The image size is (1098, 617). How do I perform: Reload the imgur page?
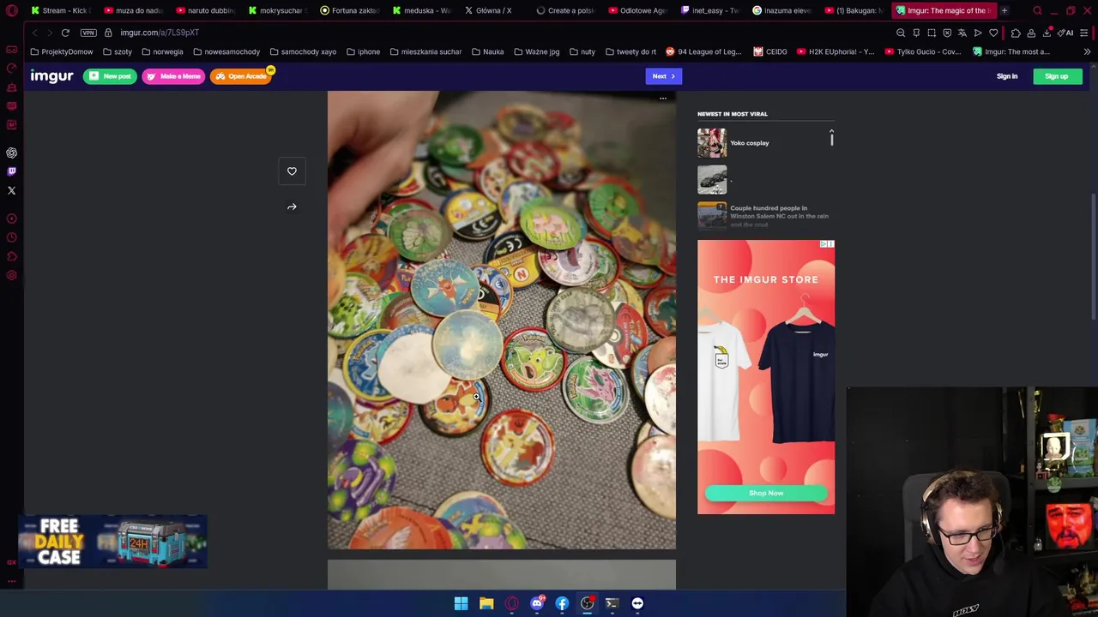coord(65,33)
